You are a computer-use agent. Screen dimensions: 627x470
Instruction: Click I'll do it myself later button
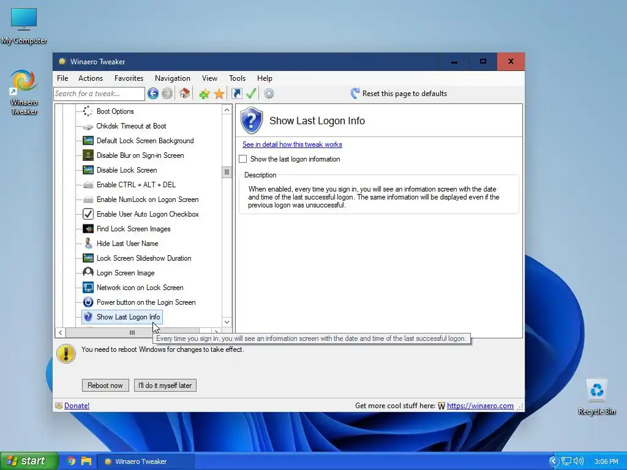pos(165,386)
